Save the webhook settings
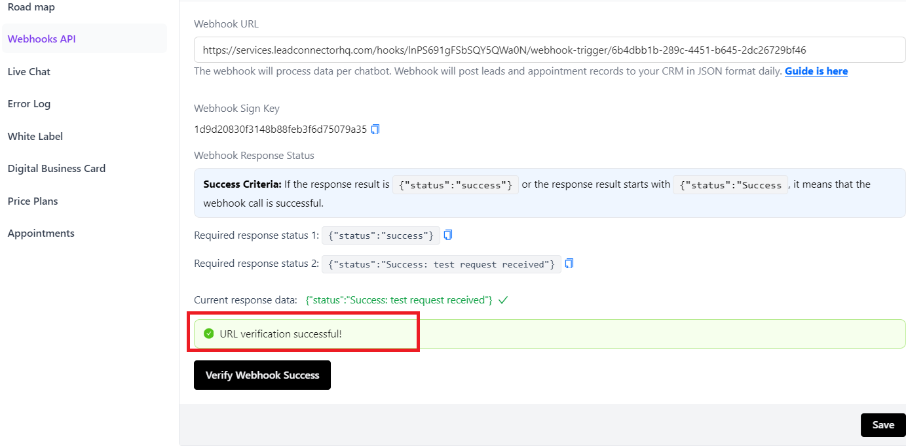This screenshot has width=906, height=448. point(882,425)
